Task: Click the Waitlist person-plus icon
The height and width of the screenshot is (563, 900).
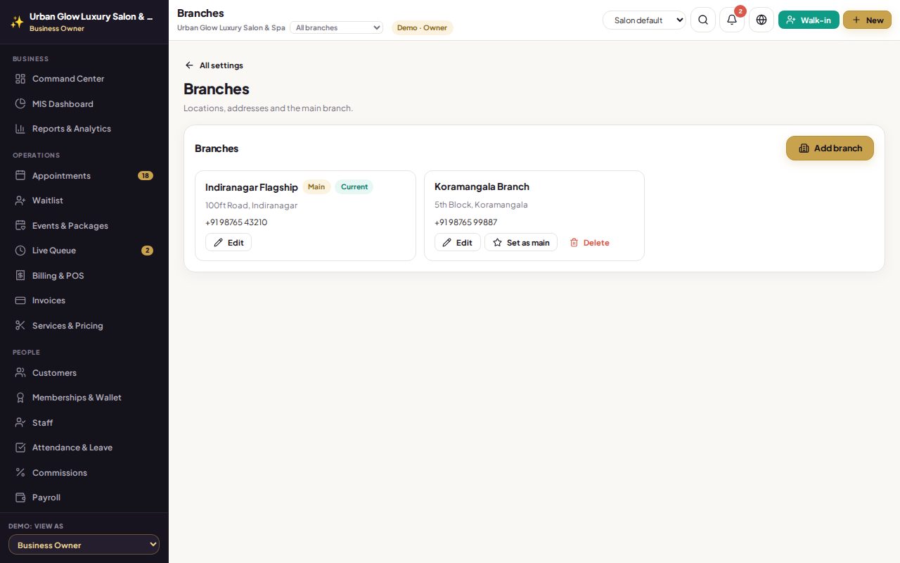Action: [20, 201]
